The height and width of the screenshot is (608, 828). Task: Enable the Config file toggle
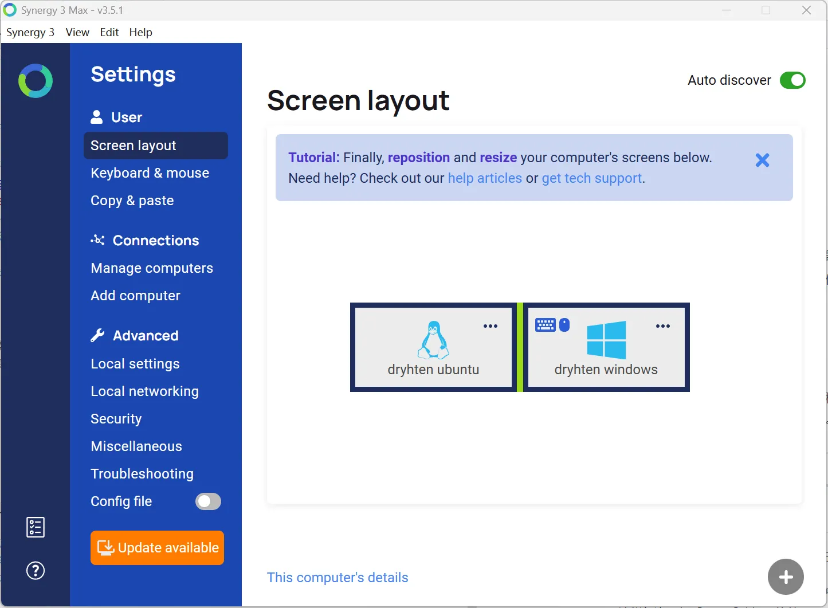[x=208, y=501]
